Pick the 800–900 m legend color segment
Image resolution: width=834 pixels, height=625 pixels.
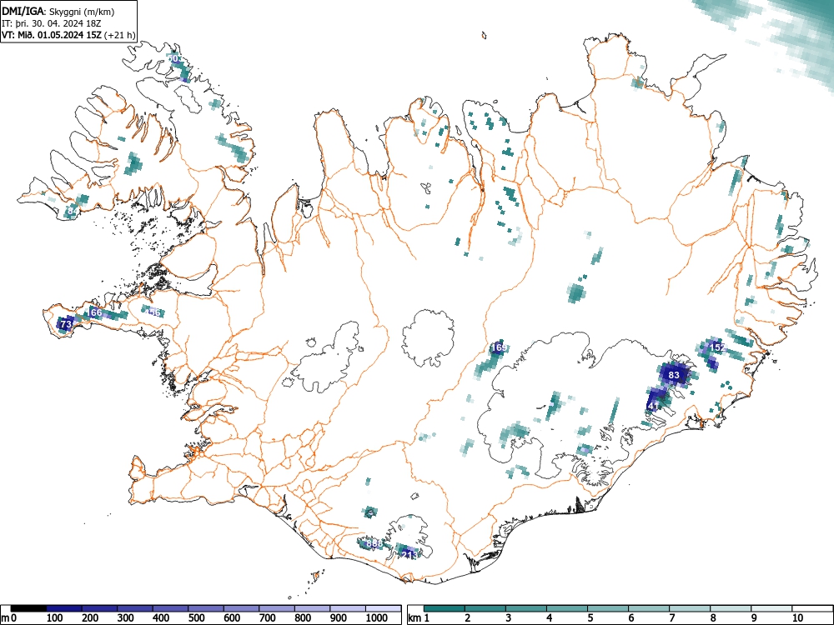[313, 608]
